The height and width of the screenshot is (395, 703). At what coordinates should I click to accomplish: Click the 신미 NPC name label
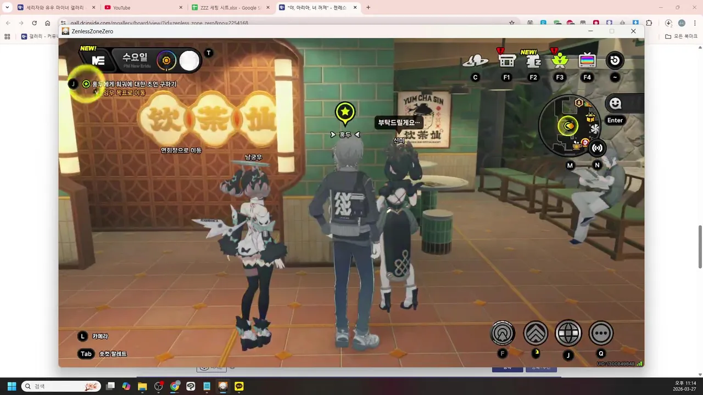(x=399, y=140)
